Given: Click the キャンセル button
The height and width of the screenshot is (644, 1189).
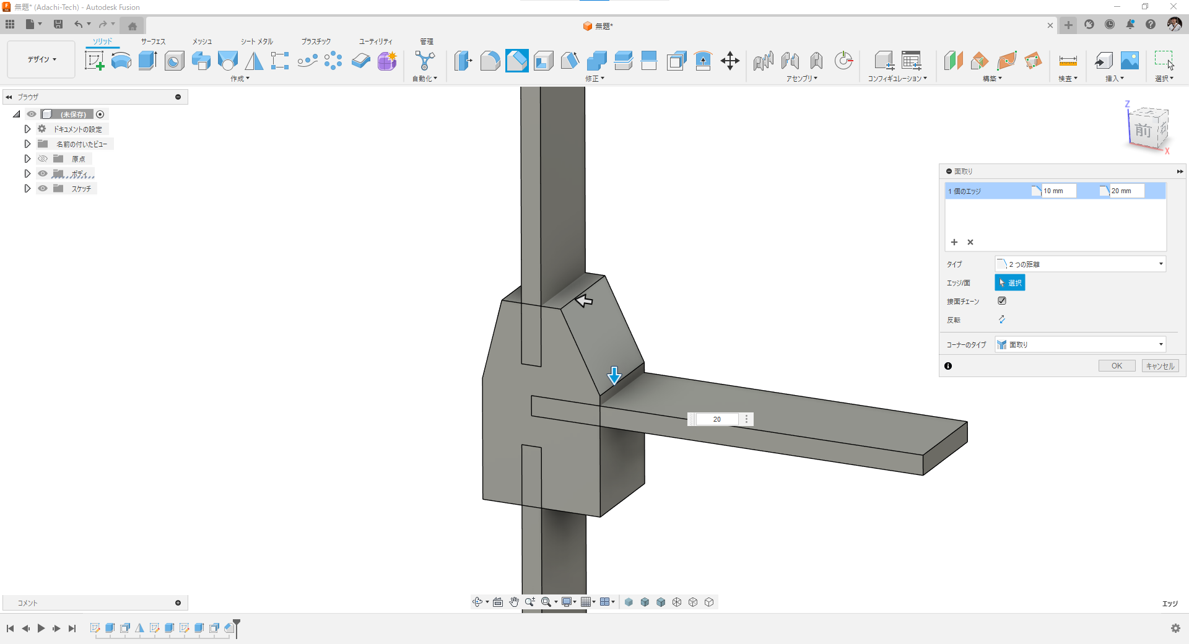Looking at the screenshot, I should [1160, 366].
